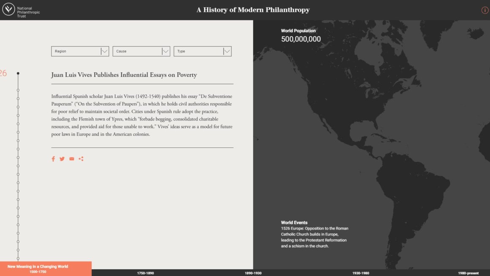Viewport: 490px width, 276px height.
Task: Click the share link icon
Action: point(81,159)
